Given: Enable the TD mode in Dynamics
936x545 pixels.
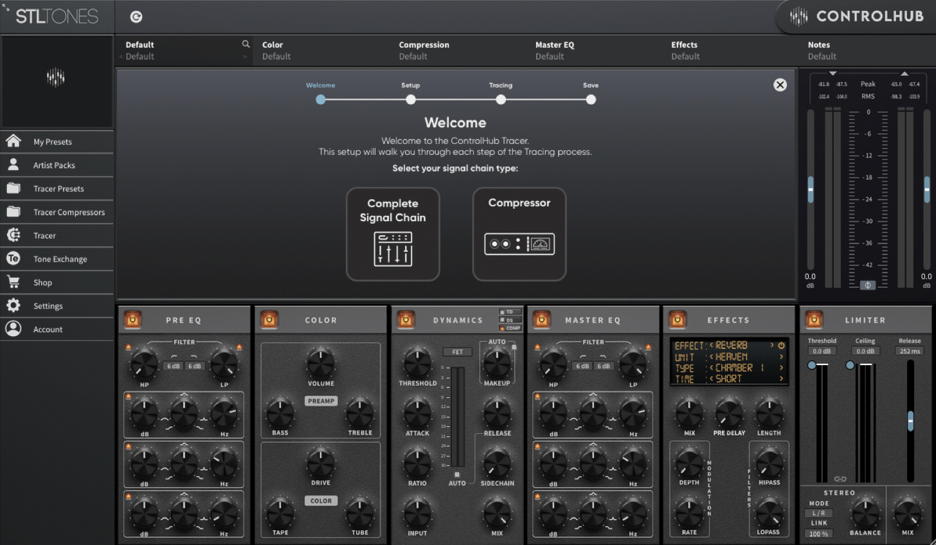Looking at the screenshot, I should 510,312.
